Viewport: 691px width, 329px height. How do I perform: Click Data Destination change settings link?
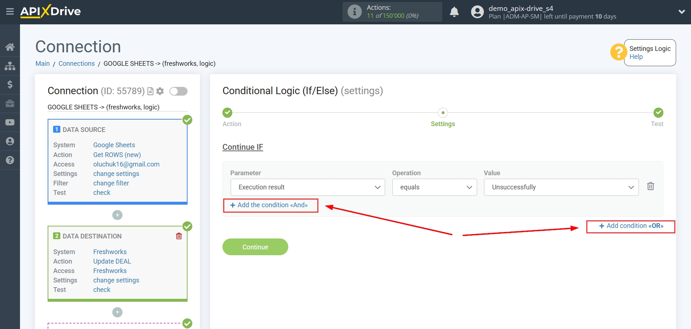click(116, 280)
